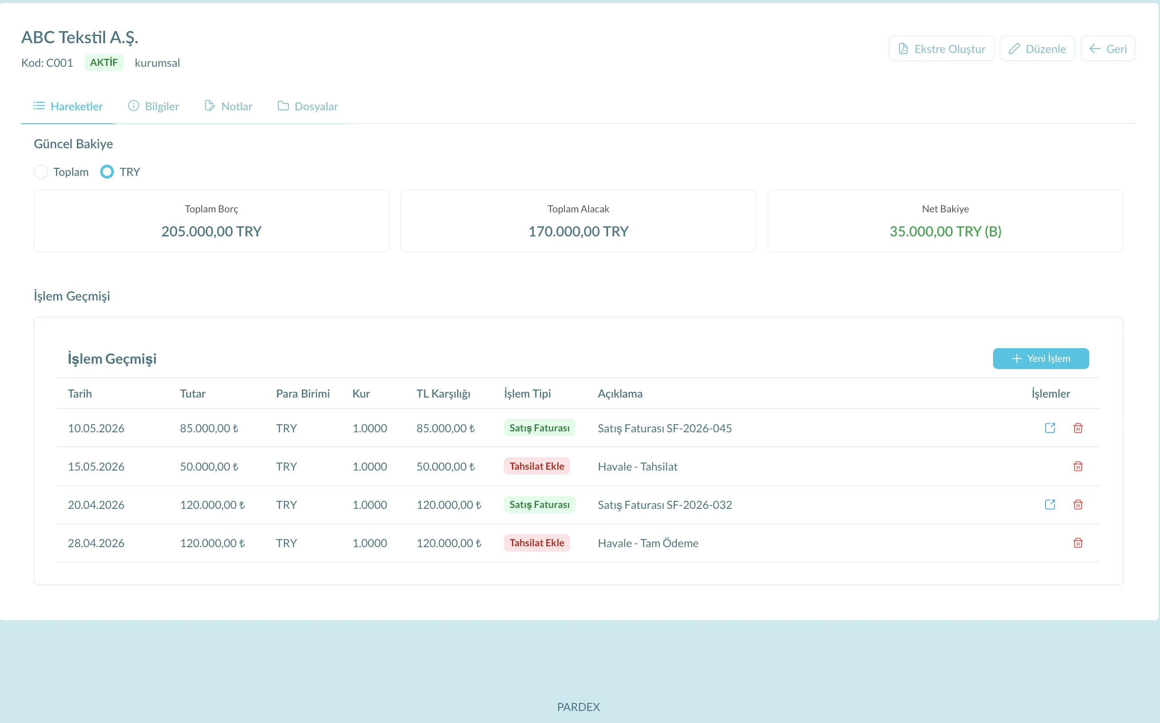Select the TRY currency radio button
Image resolution: width=1160 pixels, height=723 pixels.
(107, 172)
